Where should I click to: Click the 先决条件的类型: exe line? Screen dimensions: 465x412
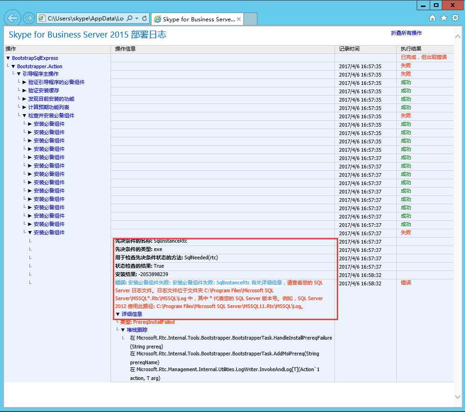(138, 250)
